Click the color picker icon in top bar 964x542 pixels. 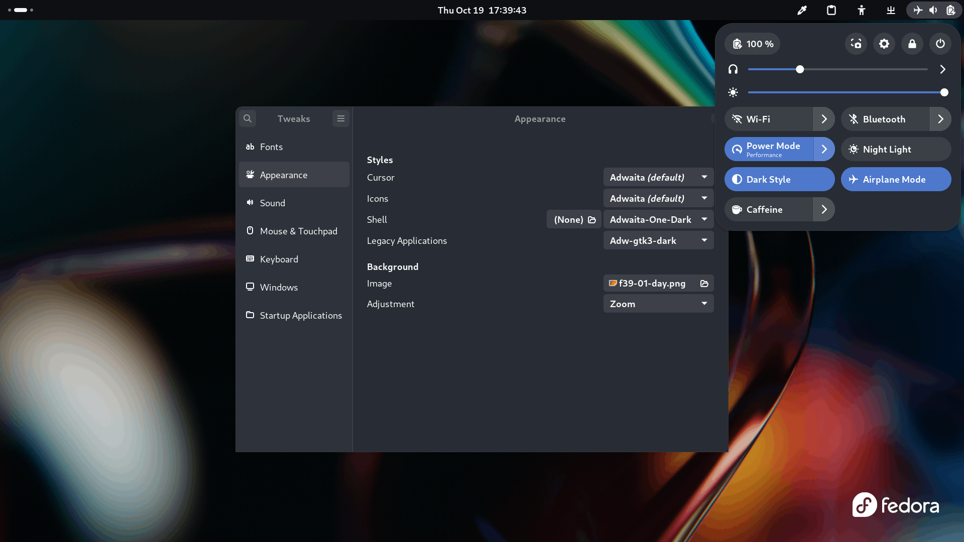point(802,10)
